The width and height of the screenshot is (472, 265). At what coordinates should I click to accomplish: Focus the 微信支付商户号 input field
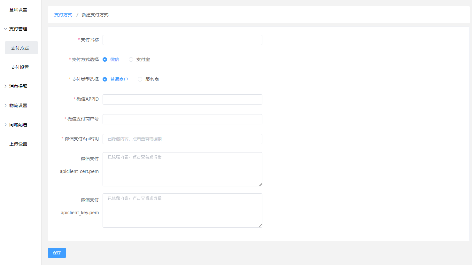pyautogui.click(x=182, y=119)
